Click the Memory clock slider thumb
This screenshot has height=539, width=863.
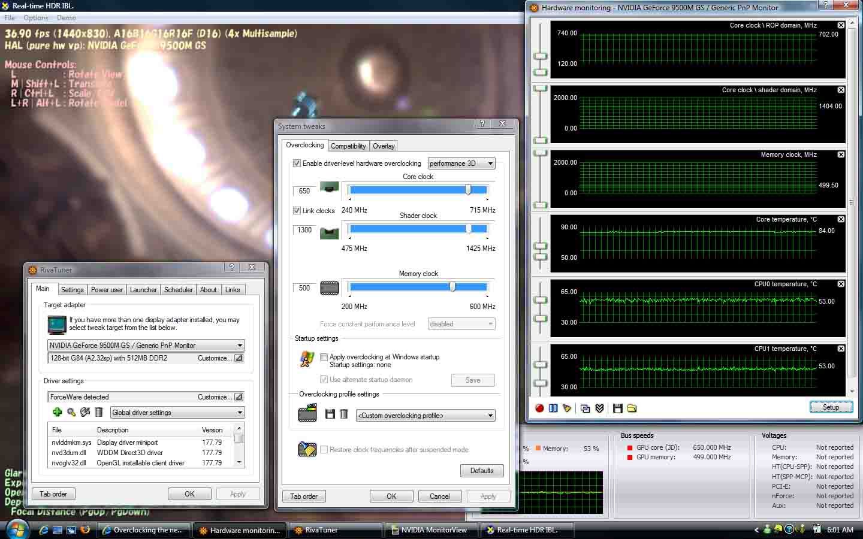(x=452, y=287)
